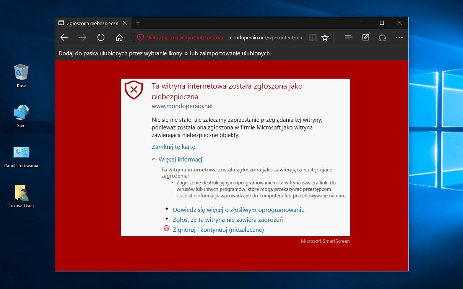Click the Refresh page icon
This screenshot has height=289, width=463.
[x=101, y=37]
